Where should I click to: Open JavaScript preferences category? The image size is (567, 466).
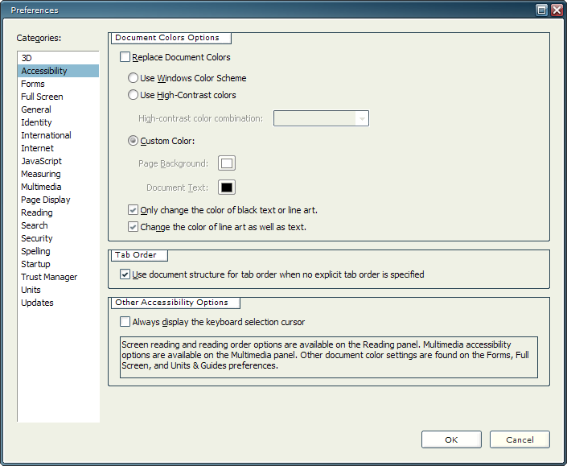click(58, 161)
